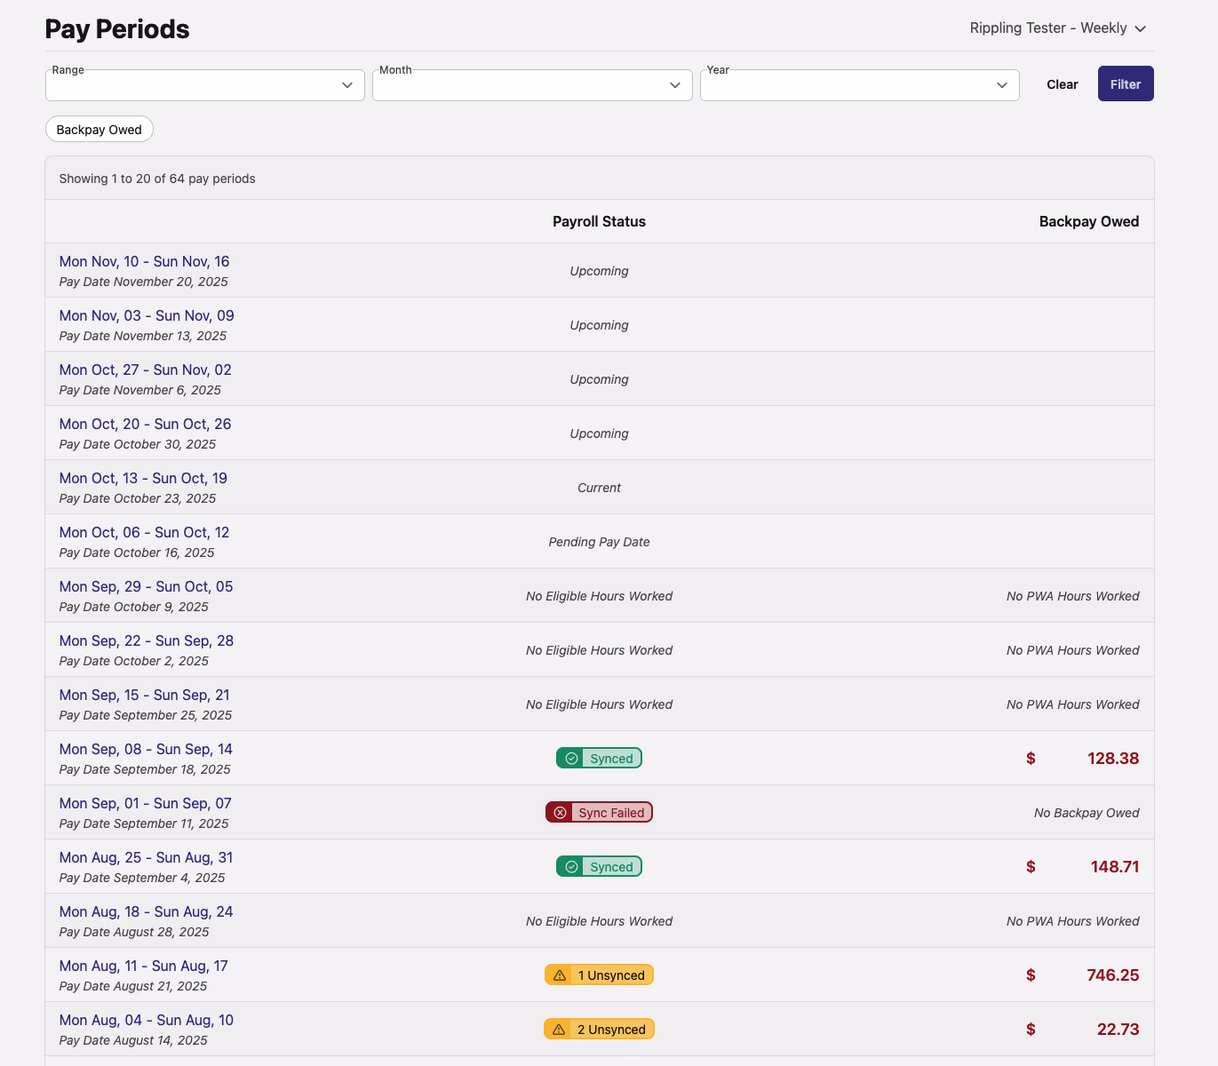Open pay period Mon Aug, 11 - Sun Aug, 17
This screenshot has width=1218, height=1066.
pyautogui.click(x=144, y=966)
